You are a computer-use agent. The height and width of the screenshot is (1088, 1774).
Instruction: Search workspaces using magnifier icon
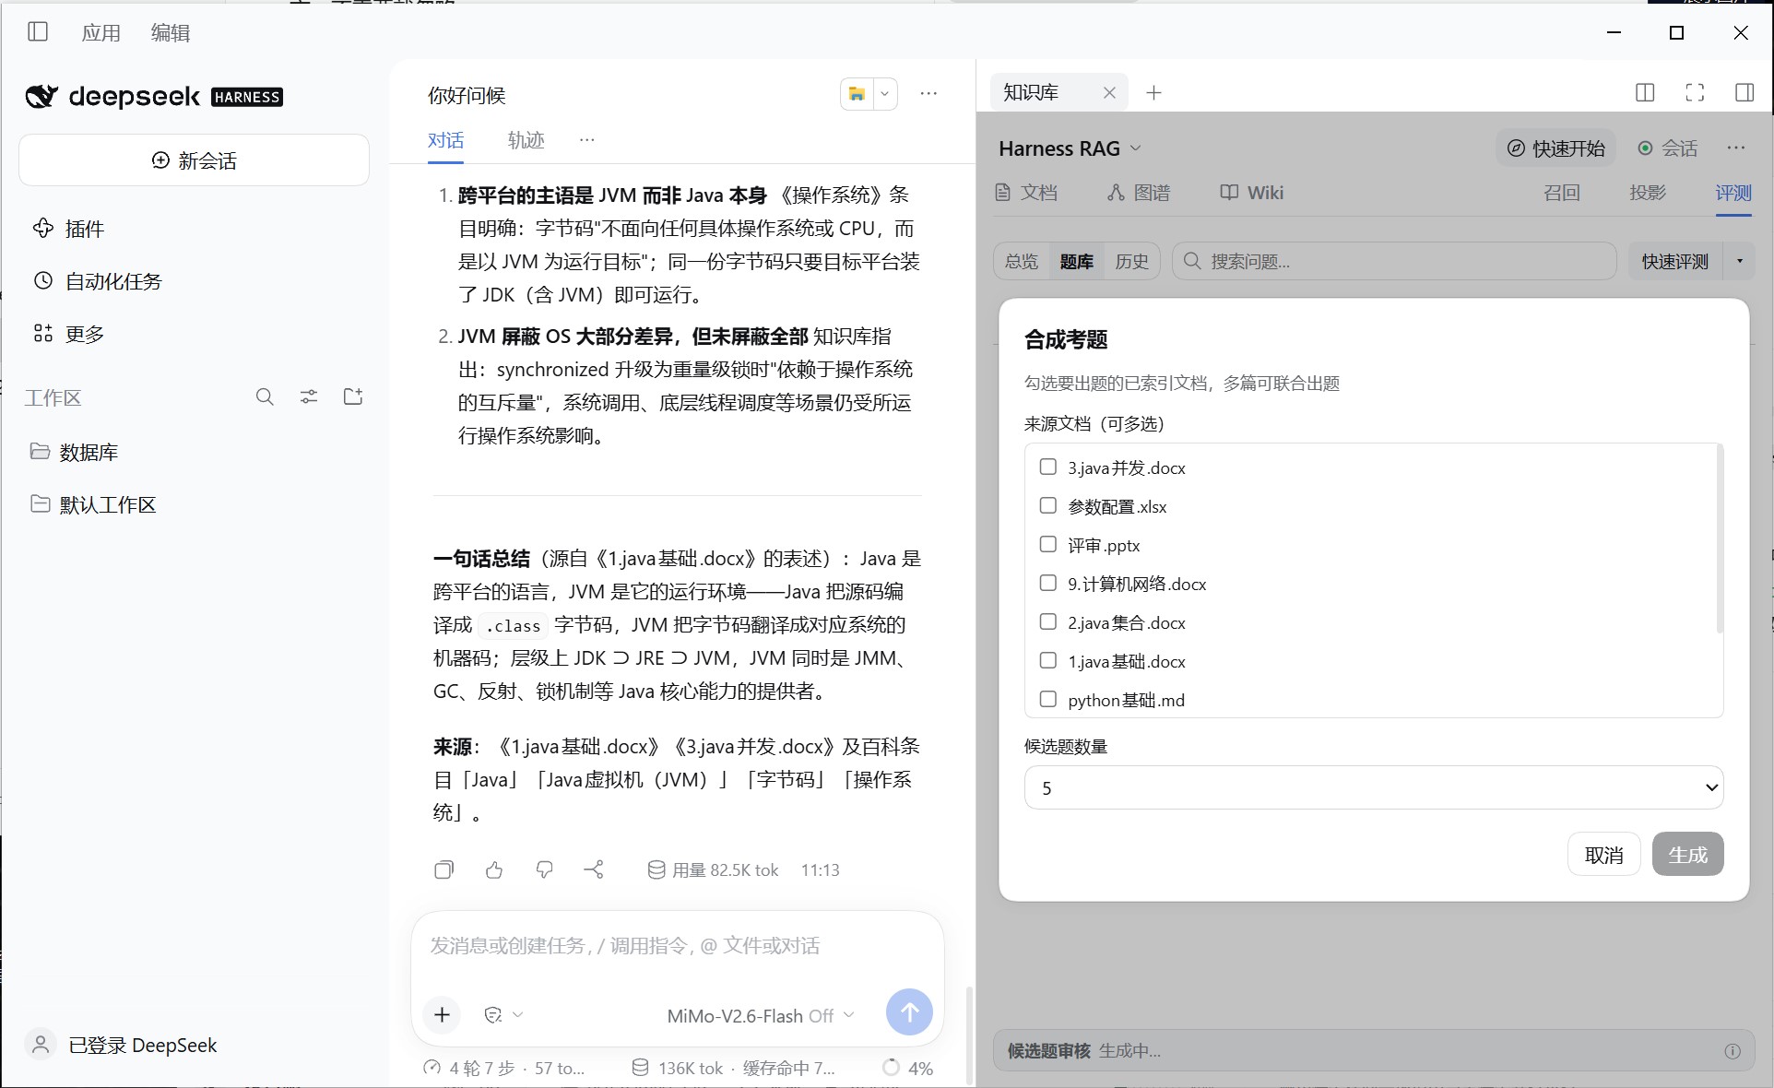pyautogui.click(x=265, y=397)
